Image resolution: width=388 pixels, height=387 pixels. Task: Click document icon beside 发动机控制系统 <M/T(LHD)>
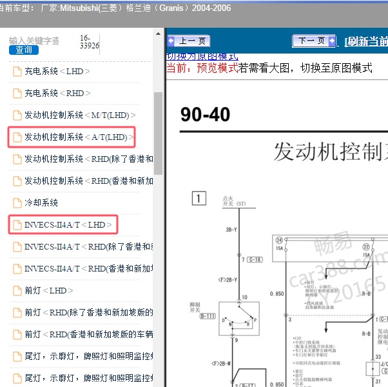click(17, 115)
